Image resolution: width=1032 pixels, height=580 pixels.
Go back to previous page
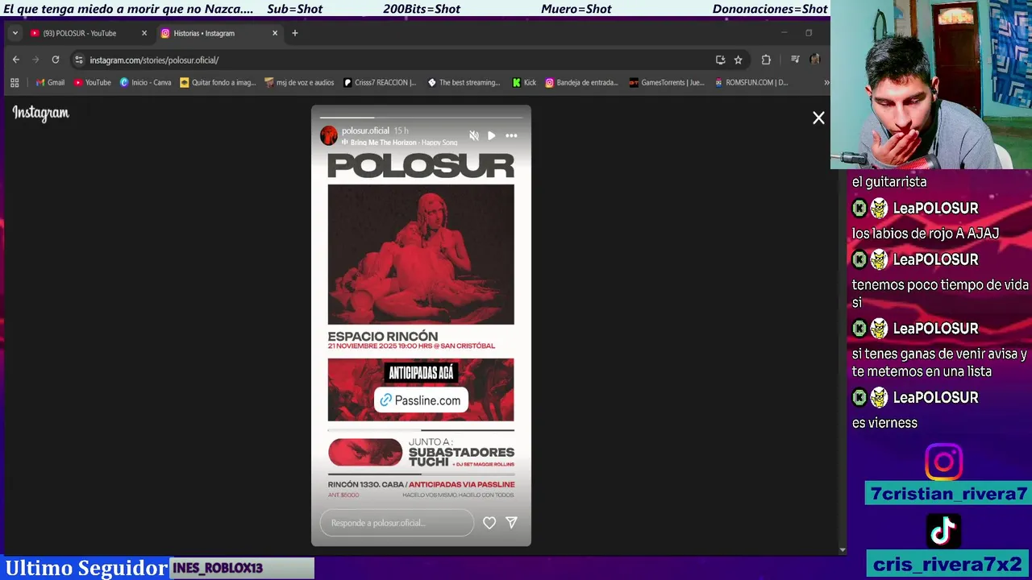point(15,60)
